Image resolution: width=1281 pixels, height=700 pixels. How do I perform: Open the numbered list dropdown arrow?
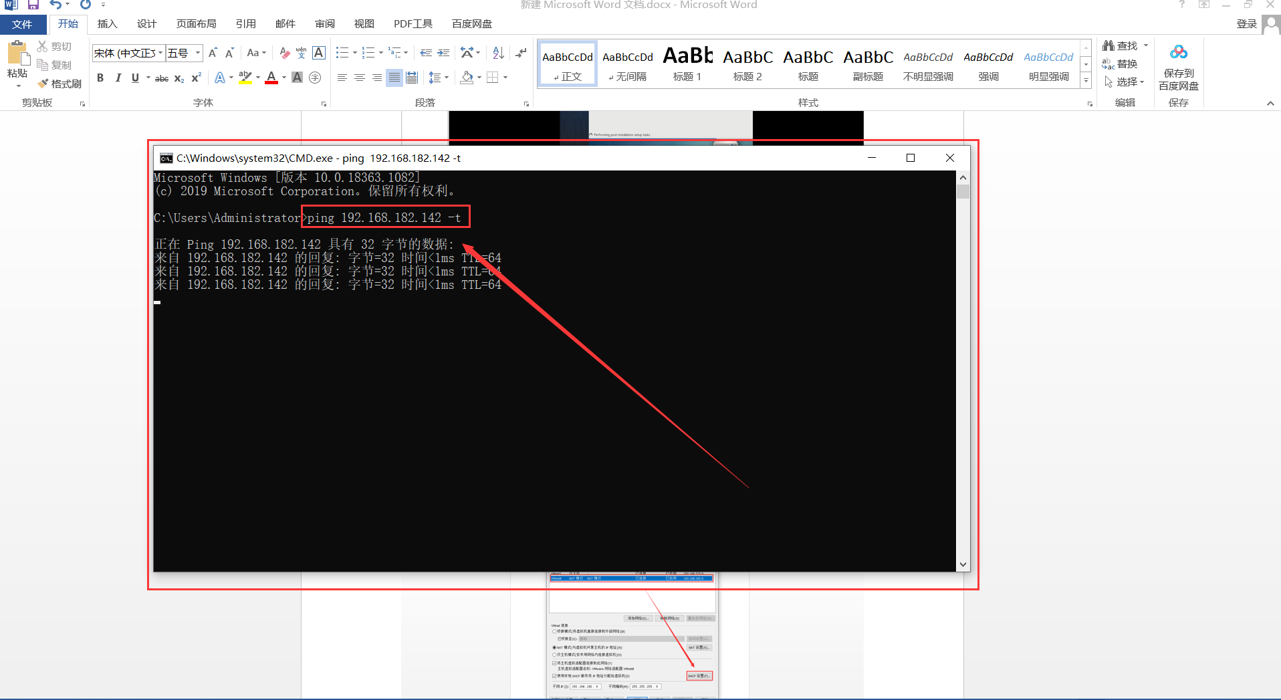380,53
